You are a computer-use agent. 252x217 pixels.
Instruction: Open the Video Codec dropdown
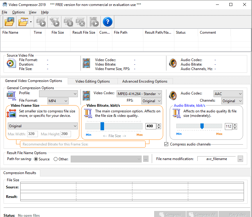[x=139, y=94]
